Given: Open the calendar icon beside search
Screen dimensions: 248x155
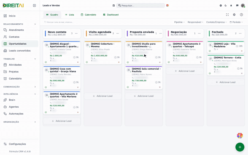Looking at the screenshot, I should tap(114, 6).
